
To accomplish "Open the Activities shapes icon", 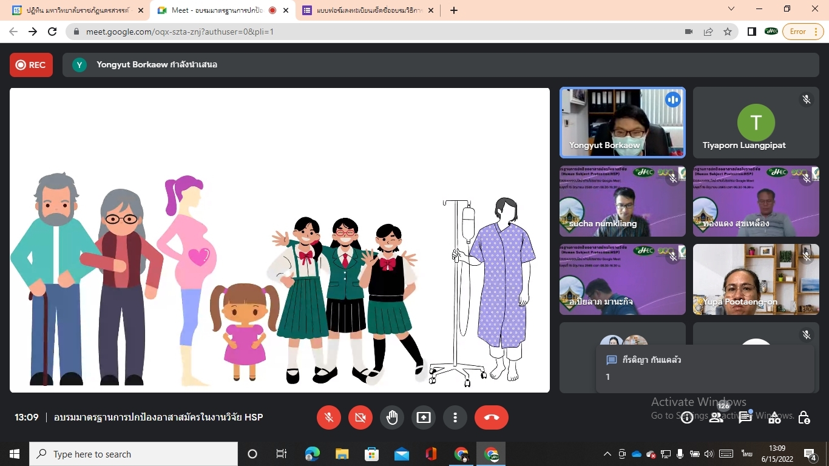I will point(774,417).
